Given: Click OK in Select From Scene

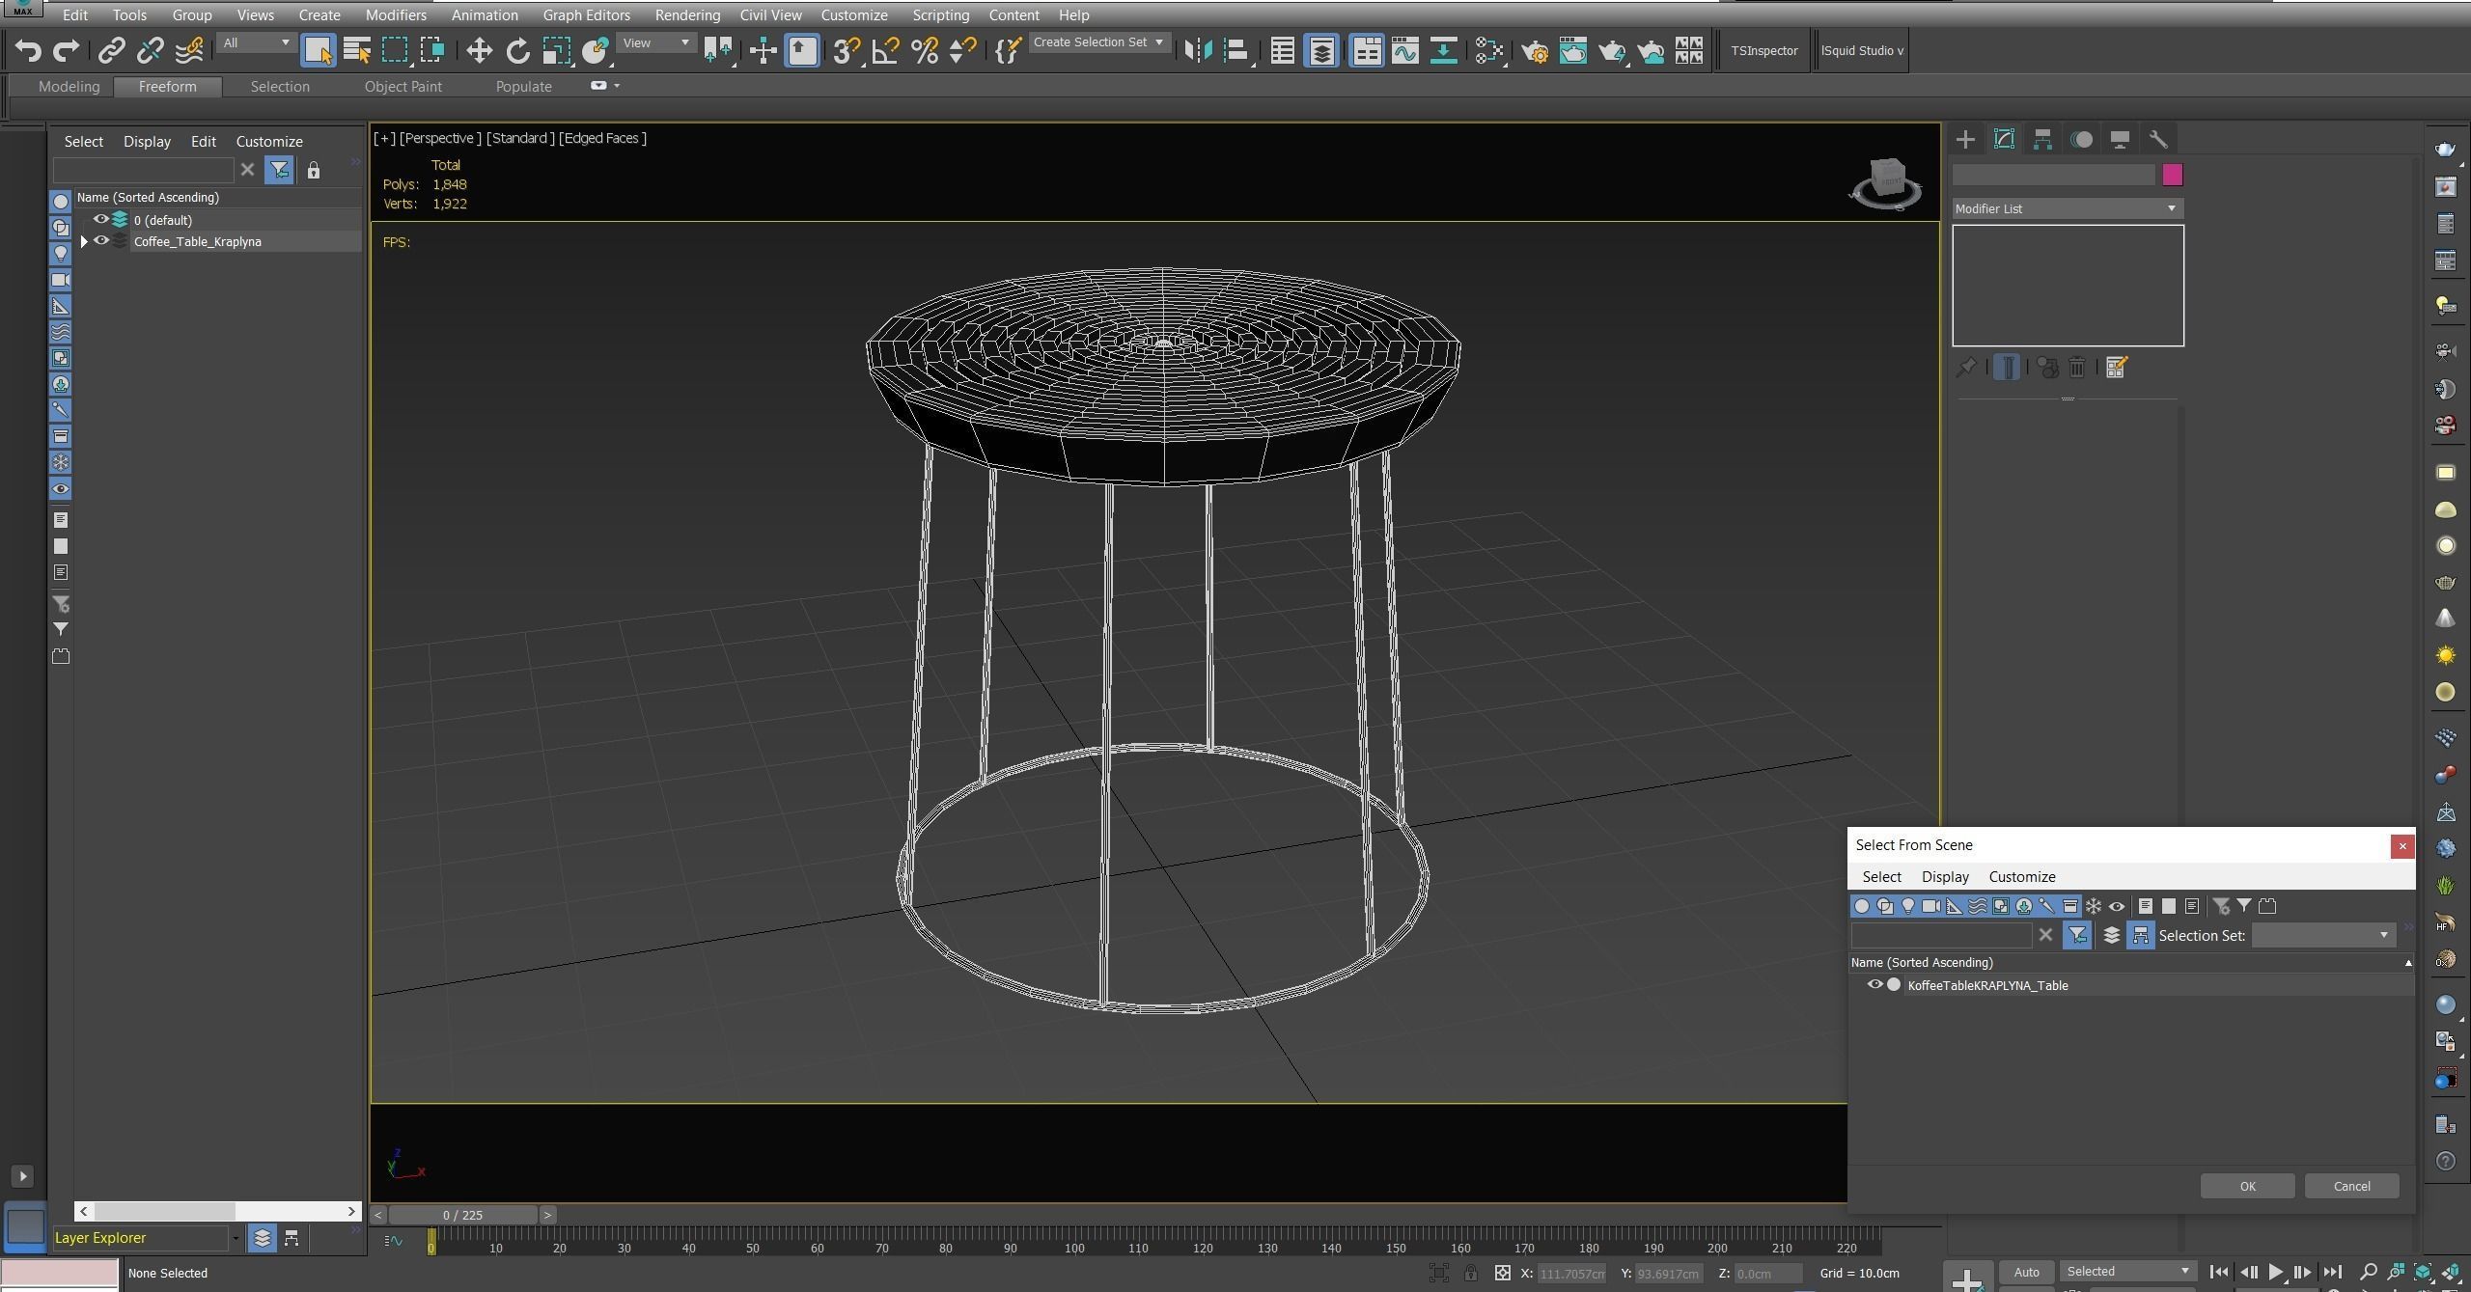Looking at the screenshot, I should click(2247, 1186).
